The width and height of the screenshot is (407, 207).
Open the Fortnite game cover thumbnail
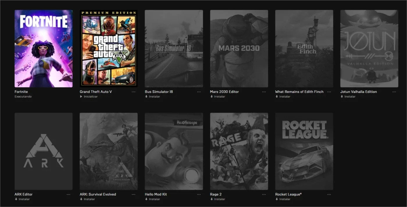[44, 49]
